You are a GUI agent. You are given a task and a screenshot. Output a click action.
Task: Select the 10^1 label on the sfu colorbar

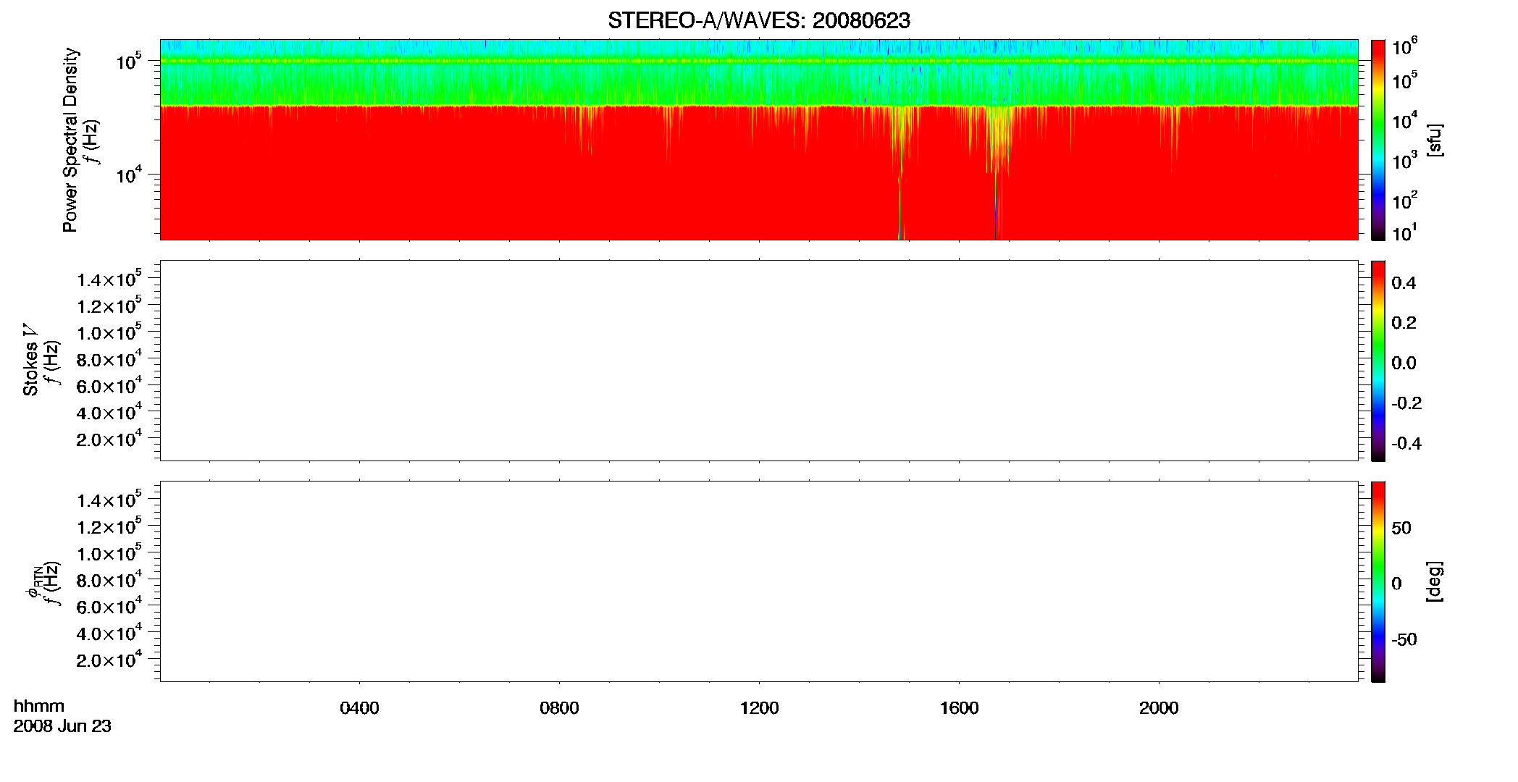pos(1405,232)
